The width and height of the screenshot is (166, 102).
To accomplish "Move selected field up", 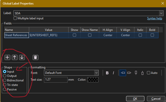I will point(15,58).
